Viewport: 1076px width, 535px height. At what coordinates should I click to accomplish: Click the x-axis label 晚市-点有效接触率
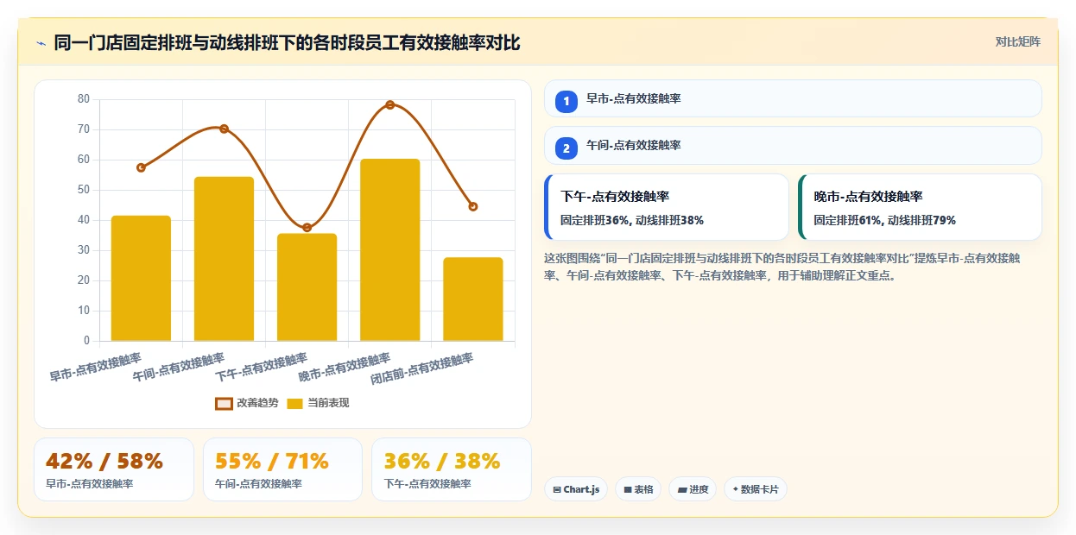[345, 368]
